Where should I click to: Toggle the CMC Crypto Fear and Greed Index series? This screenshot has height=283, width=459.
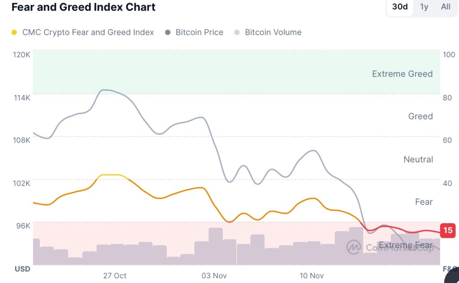pos(83,32)
